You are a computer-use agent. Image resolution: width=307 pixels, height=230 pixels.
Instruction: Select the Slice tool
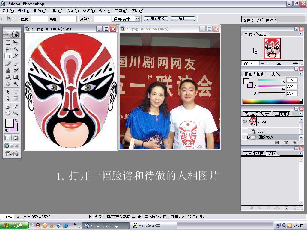tap(16, 56)
